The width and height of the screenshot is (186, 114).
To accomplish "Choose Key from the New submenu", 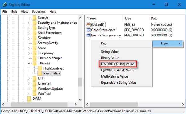I will coord(122,44).
